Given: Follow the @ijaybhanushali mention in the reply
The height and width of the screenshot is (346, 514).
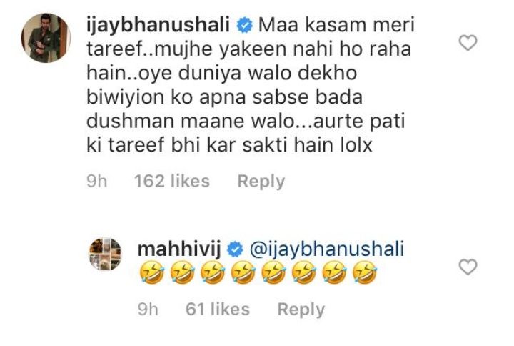Looking at the screenshot, I should [x=327, y=249].
